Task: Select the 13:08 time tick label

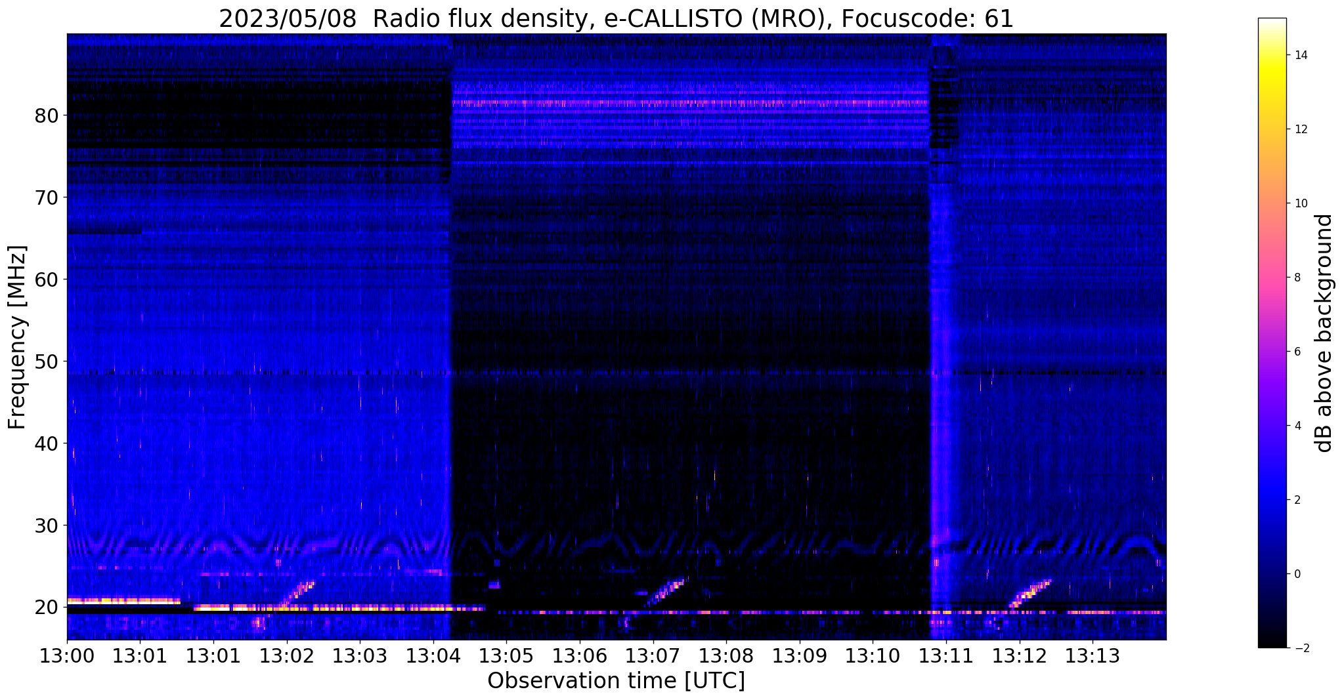Action: pos(726,655)
